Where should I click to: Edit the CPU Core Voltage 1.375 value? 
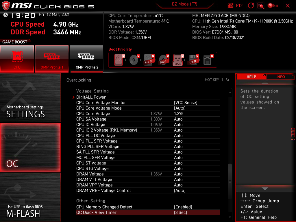click(179, 114)
